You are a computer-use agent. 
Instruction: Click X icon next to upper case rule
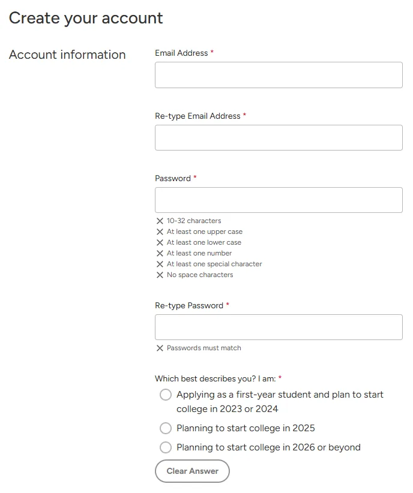[x=160, y=232]
